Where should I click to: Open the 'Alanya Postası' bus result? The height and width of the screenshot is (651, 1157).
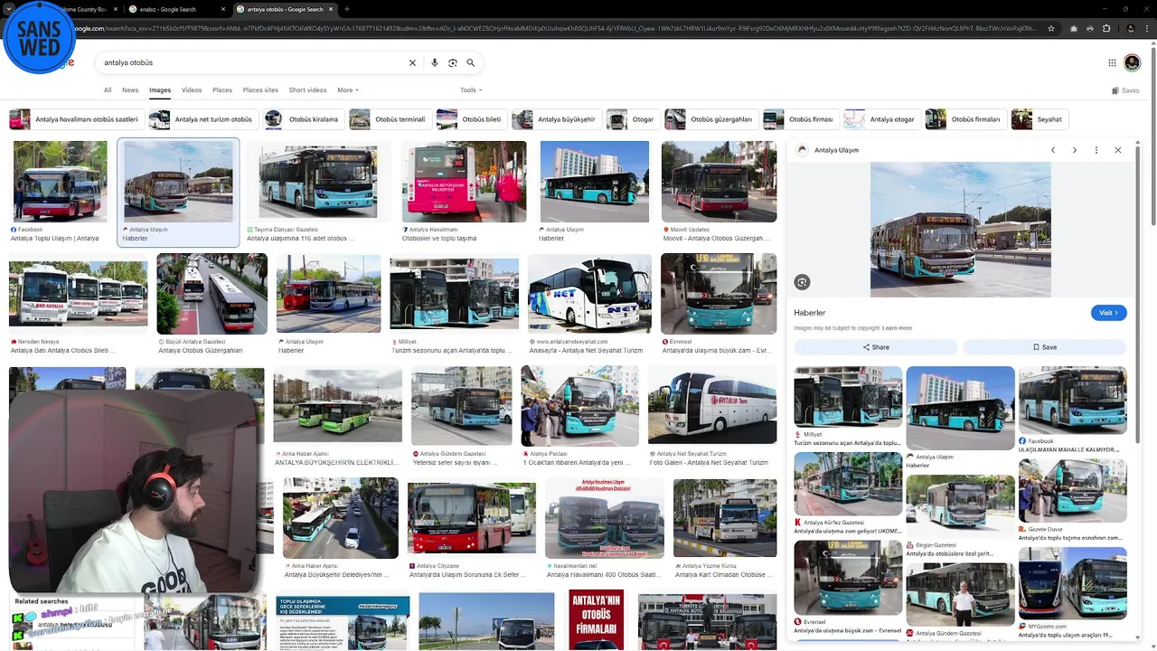(580, 406)
